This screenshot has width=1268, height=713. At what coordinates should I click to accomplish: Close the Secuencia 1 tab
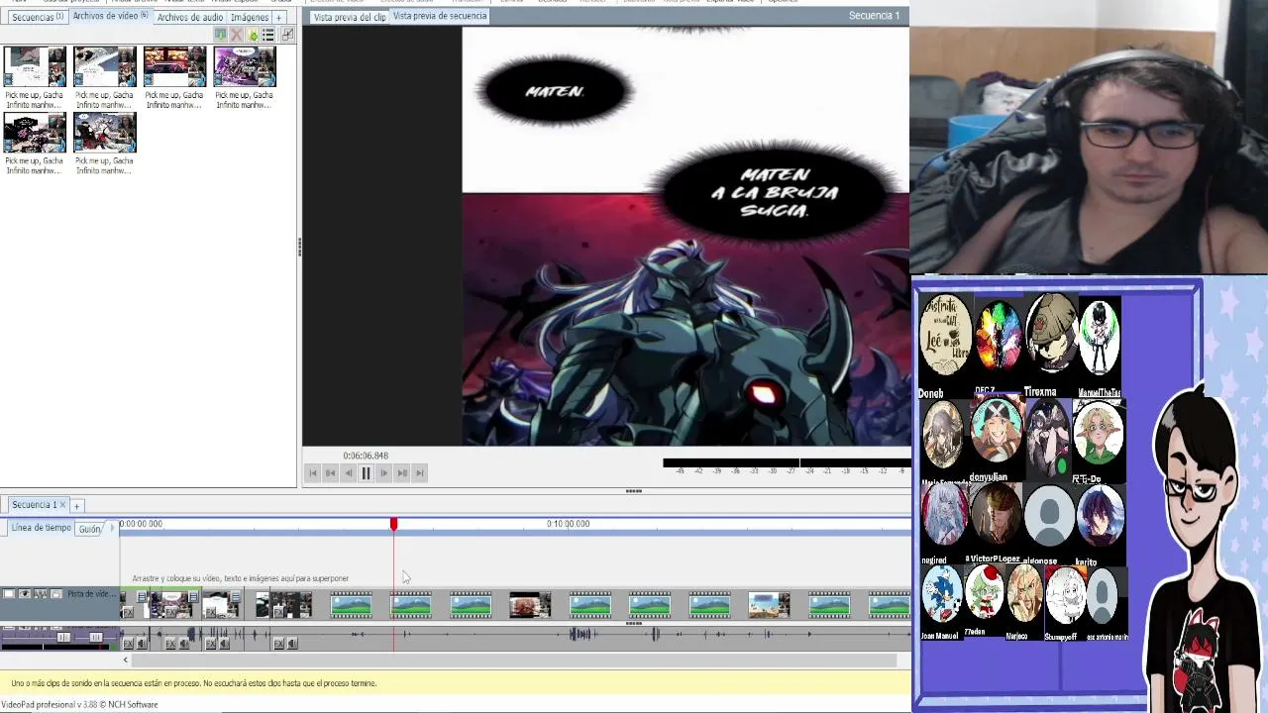tap(63, 505)
